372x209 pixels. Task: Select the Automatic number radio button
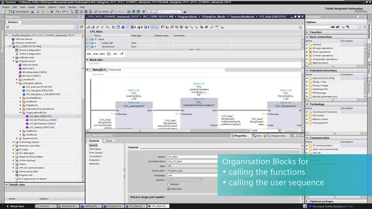pos(169,189)
